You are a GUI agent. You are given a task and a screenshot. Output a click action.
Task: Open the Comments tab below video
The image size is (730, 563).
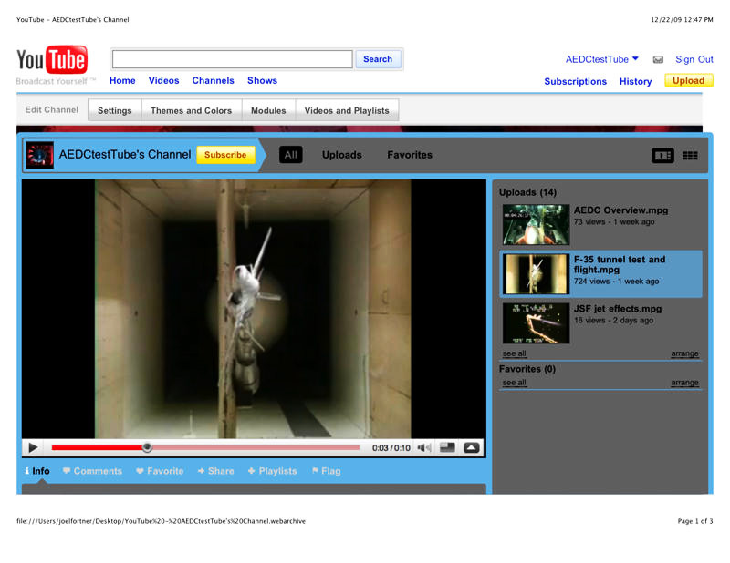click(x=92, y=471)
